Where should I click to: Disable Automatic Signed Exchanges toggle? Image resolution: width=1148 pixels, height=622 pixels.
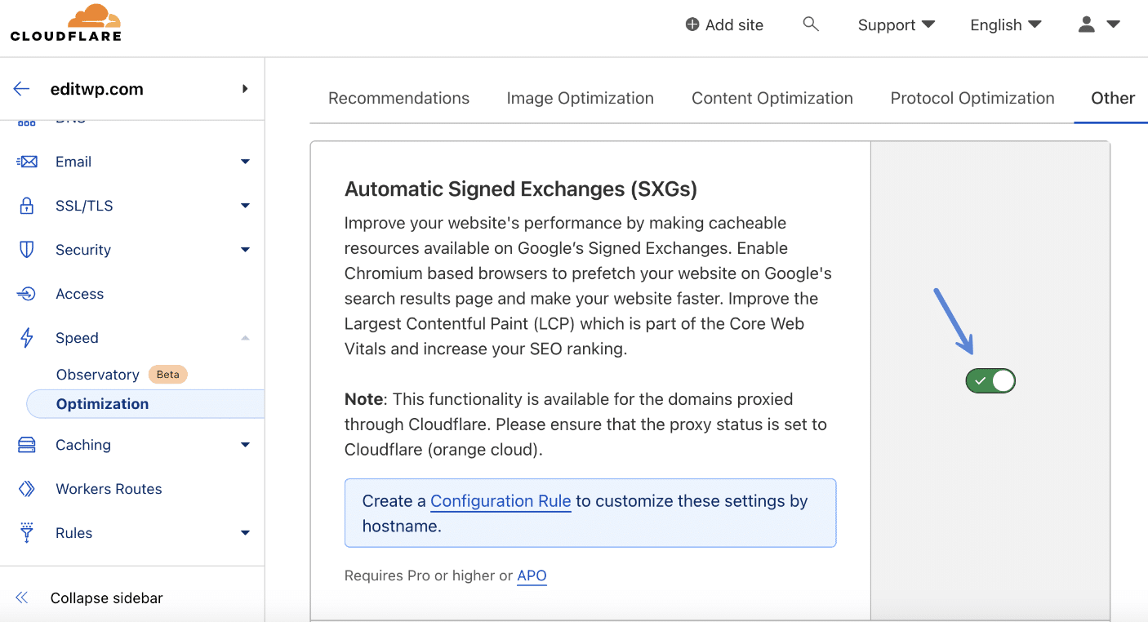990,380
